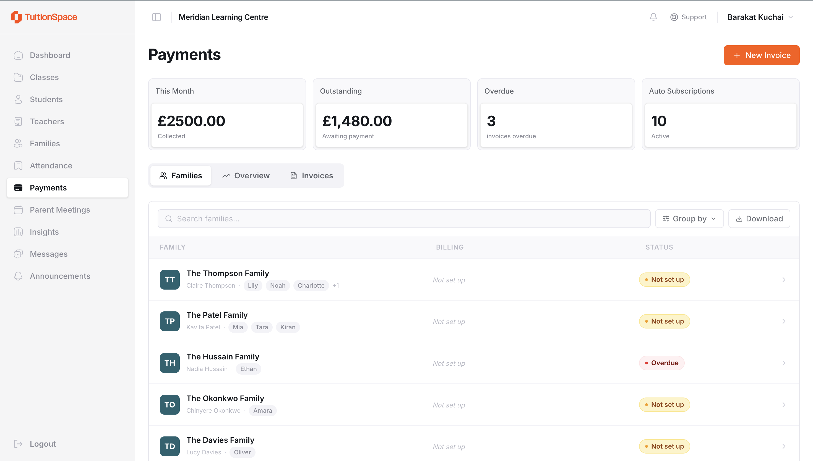Click the Download button label

click(x=764, y=219)
